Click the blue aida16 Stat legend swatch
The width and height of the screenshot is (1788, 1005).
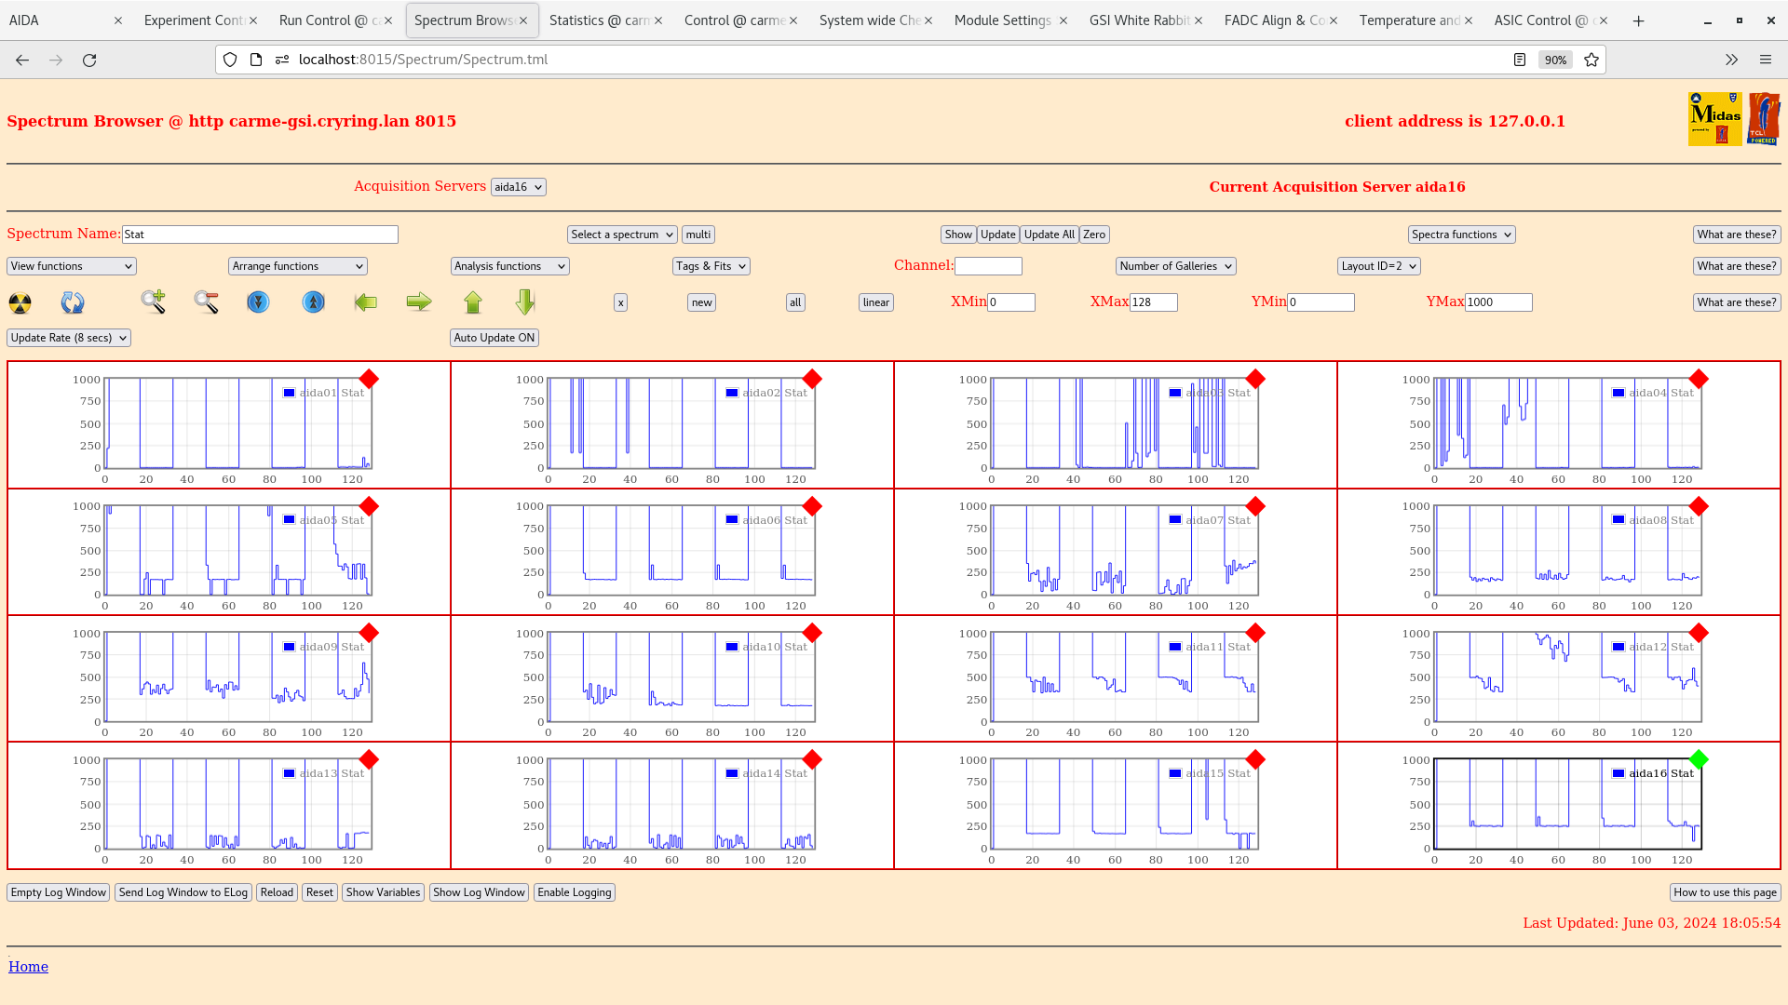pyautogui.click(x=1619, y=773)
